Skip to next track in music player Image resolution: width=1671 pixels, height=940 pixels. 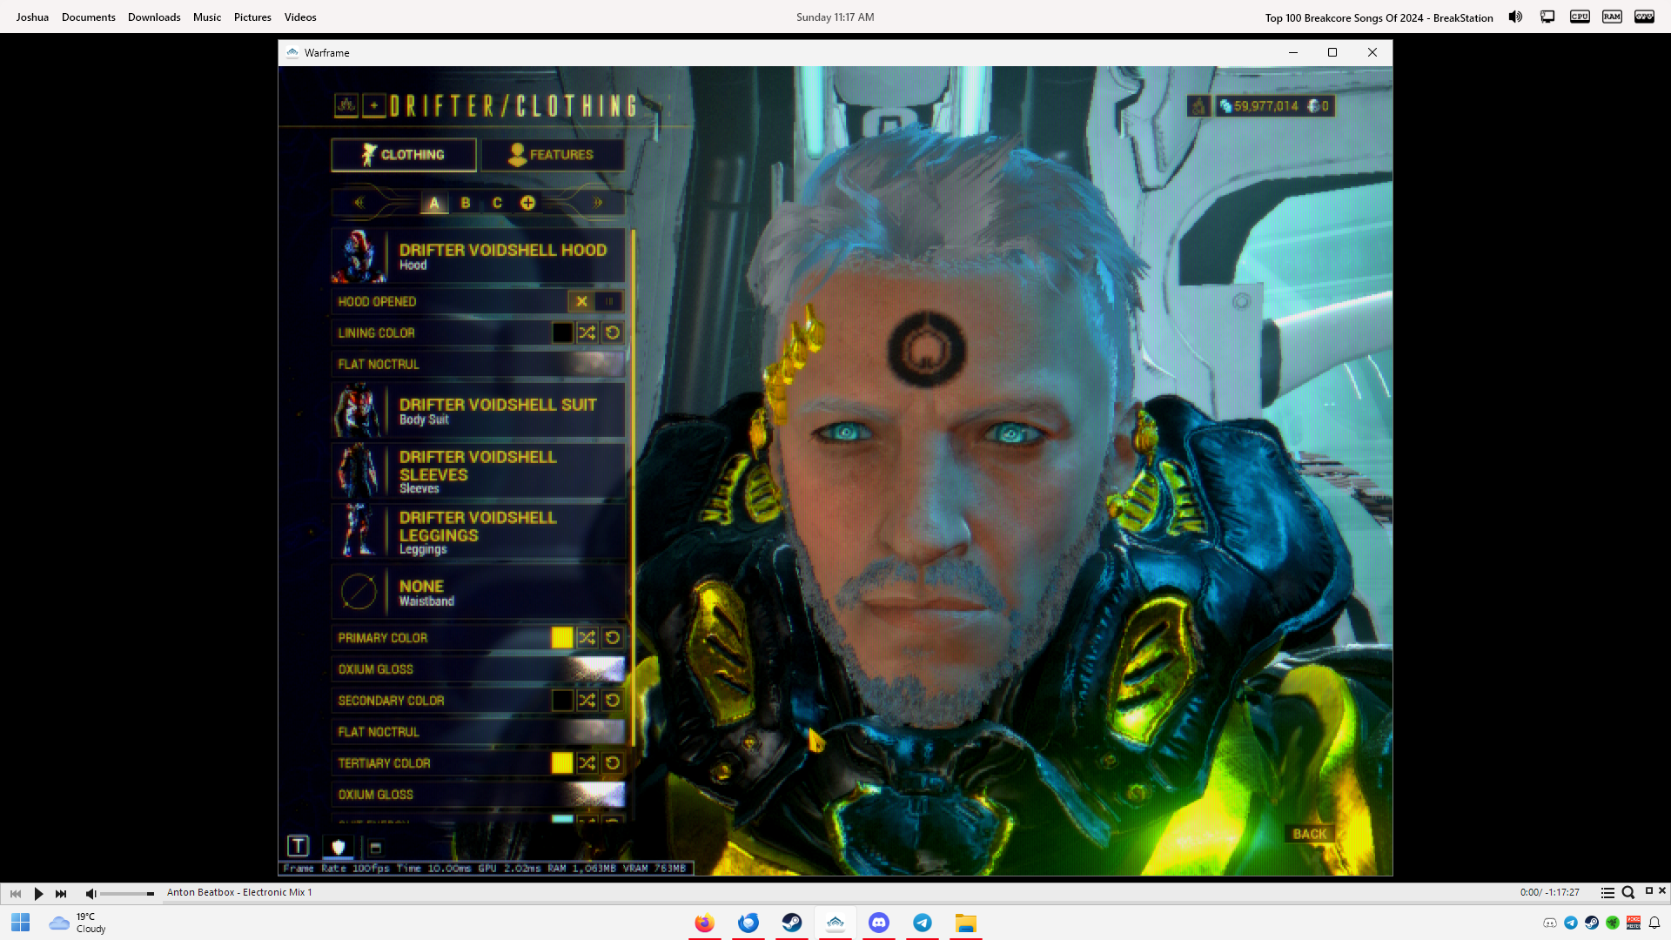tap(61, 893)
